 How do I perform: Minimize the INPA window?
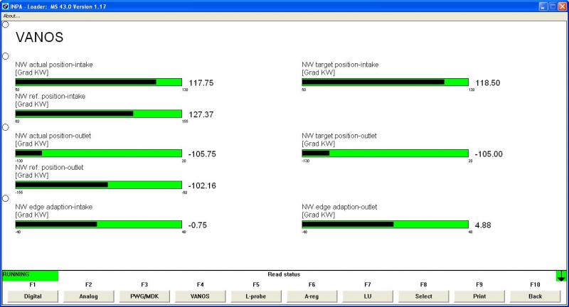(x=543, y=6)
